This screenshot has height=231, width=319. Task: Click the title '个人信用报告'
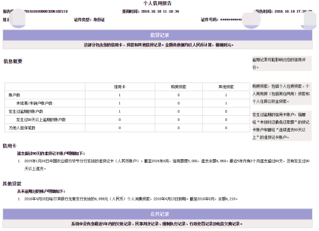pos(158,3)
